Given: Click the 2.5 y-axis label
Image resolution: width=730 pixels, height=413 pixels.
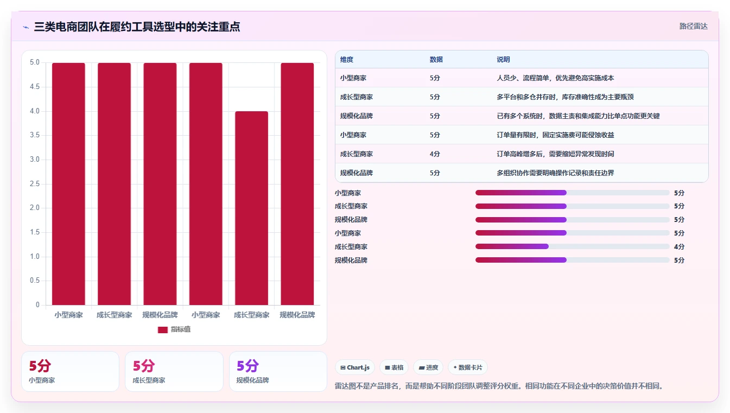Looking at the screenshot, I should [x=35, y=183].
